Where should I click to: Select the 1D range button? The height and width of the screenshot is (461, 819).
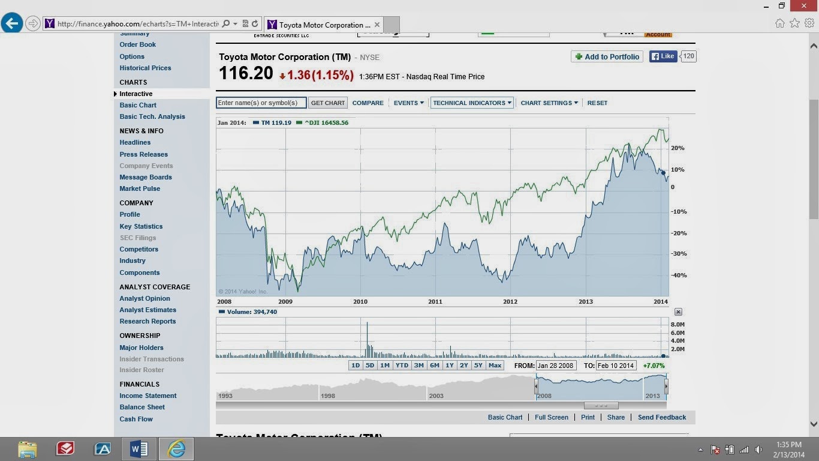point(356,366)
